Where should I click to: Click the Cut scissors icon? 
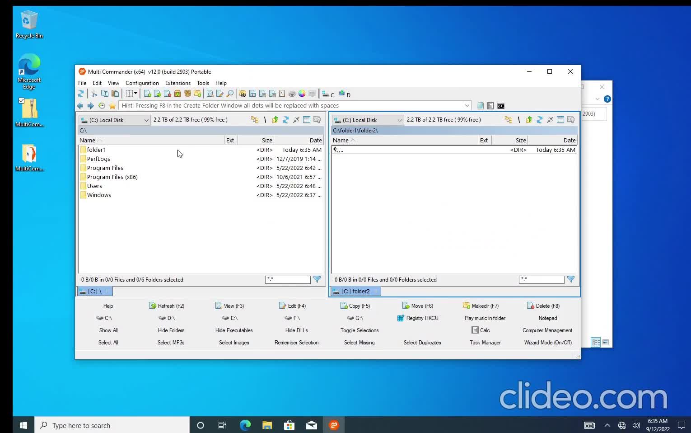[94, 94]
